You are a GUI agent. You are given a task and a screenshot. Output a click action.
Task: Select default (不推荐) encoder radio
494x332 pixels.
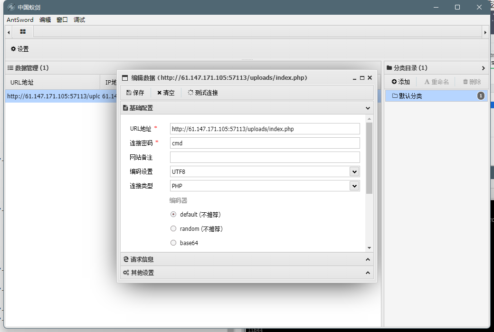[x=173, y=214]
